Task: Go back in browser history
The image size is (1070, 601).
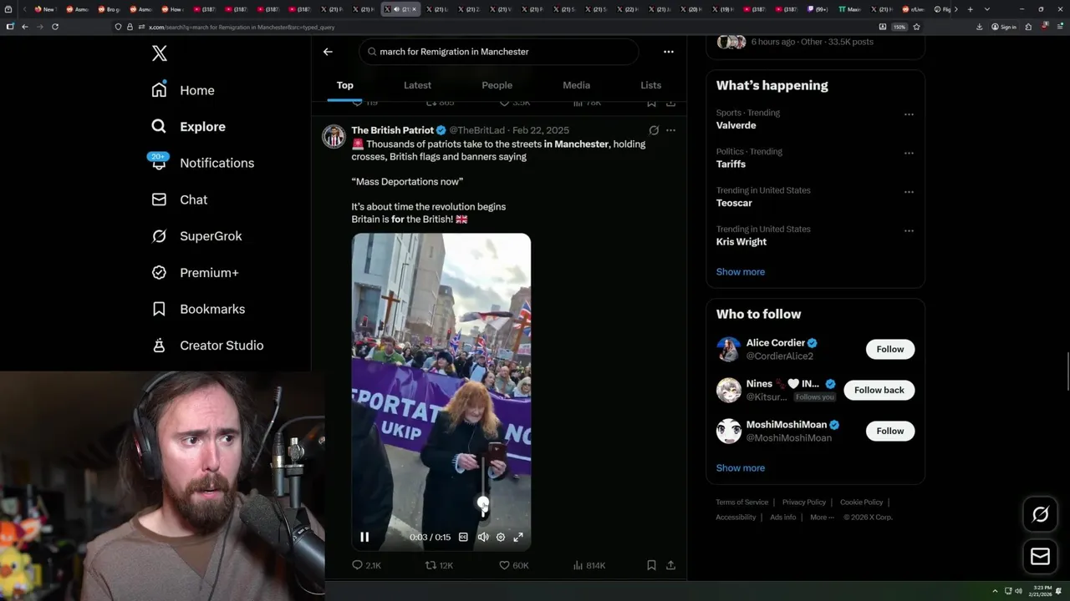Action: pyautogui.click(x=25, y=27)
